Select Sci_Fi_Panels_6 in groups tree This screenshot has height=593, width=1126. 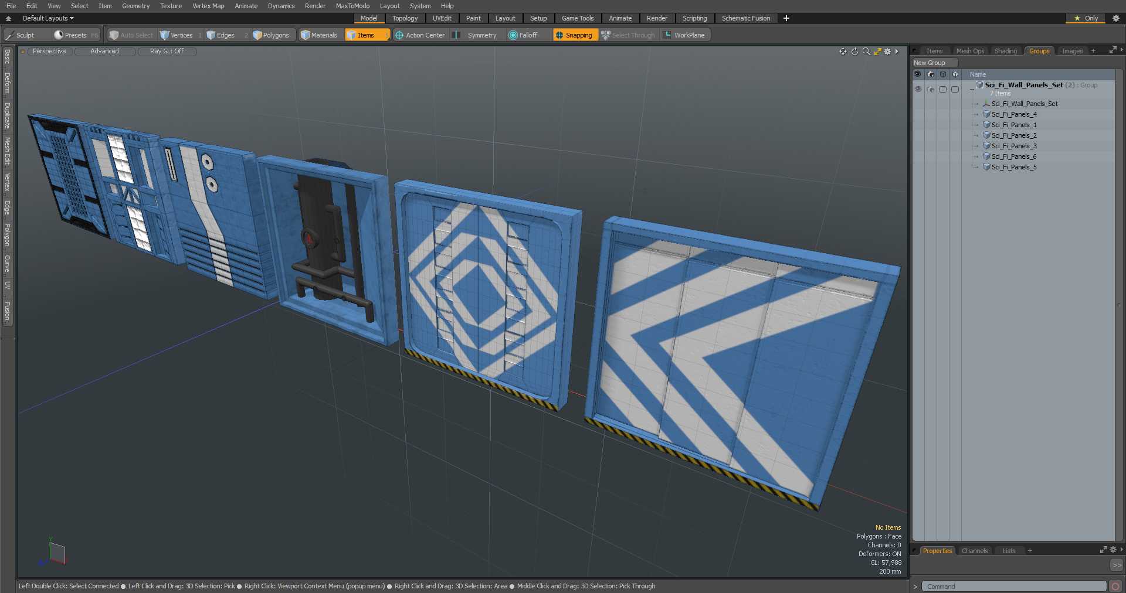[1013, 156]
